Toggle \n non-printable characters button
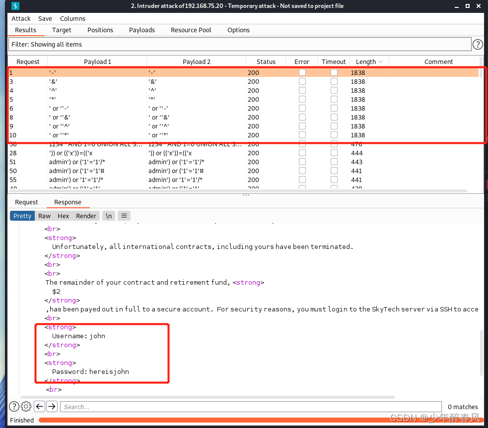The image size is (488, 428). tap(109, 216)
